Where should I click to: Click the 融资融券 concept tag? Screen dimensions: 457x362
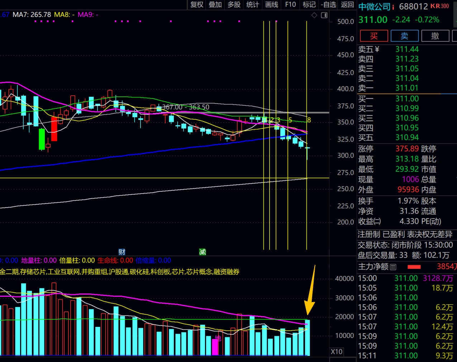pyautogui.click(x=227, y=272)
